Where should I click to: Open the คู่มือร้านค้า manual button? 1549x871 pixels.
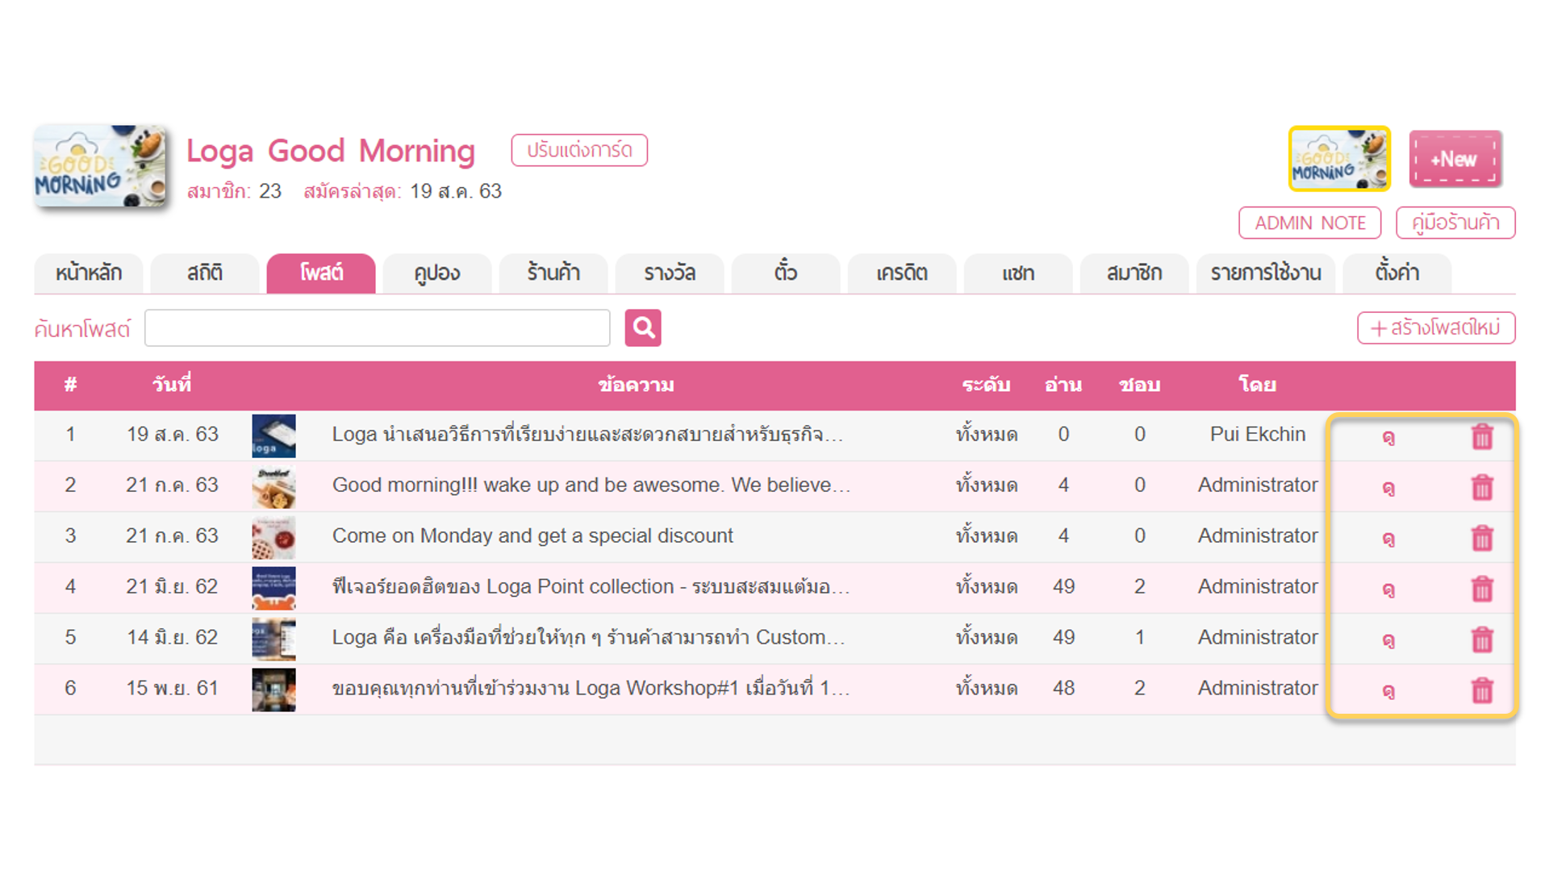pyautogui.click(x=1455, y=223)
